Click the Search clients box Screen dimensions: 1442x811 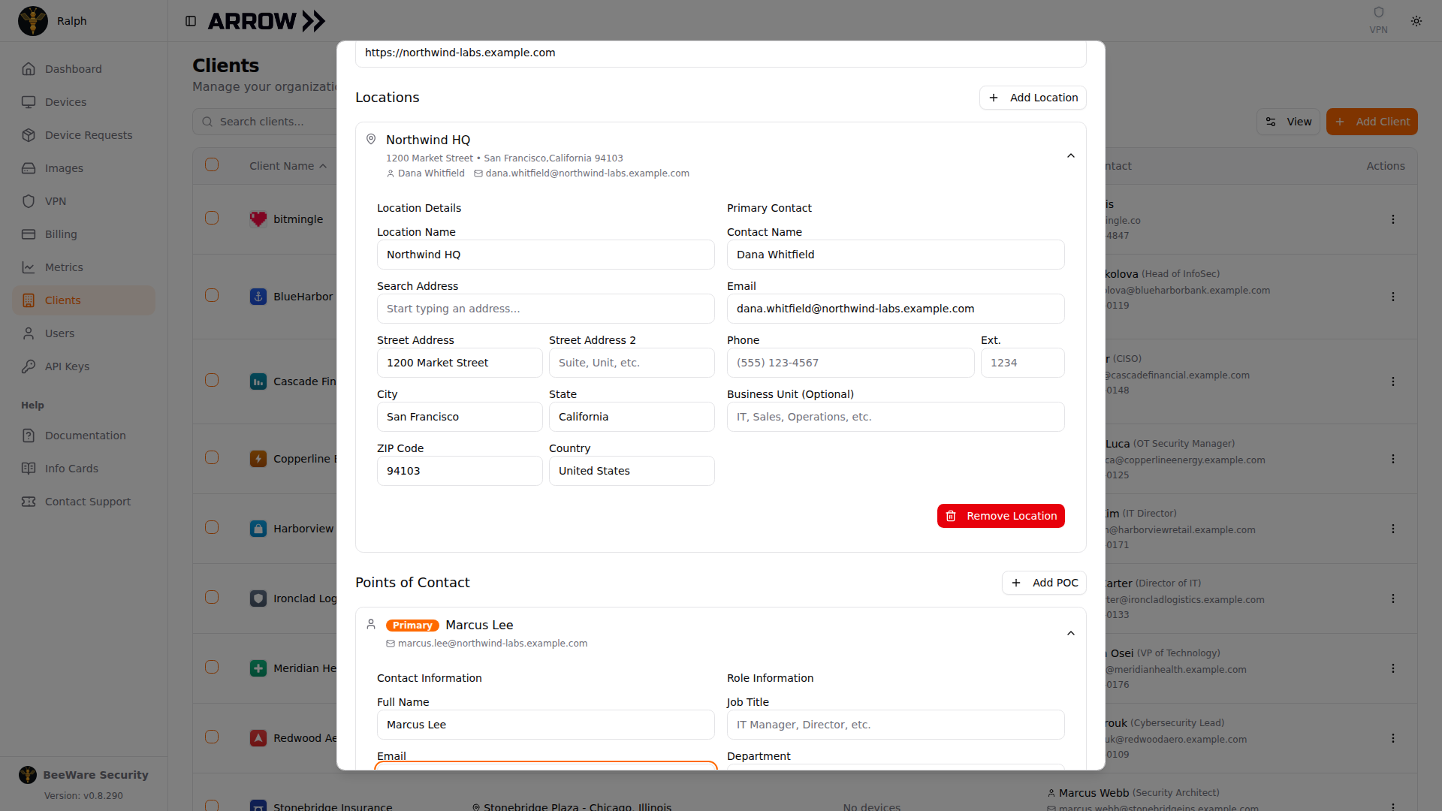click(x=264, y=122)
